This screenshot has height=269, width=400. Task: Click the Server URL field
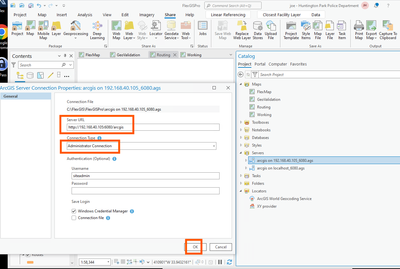pos(143,127)
